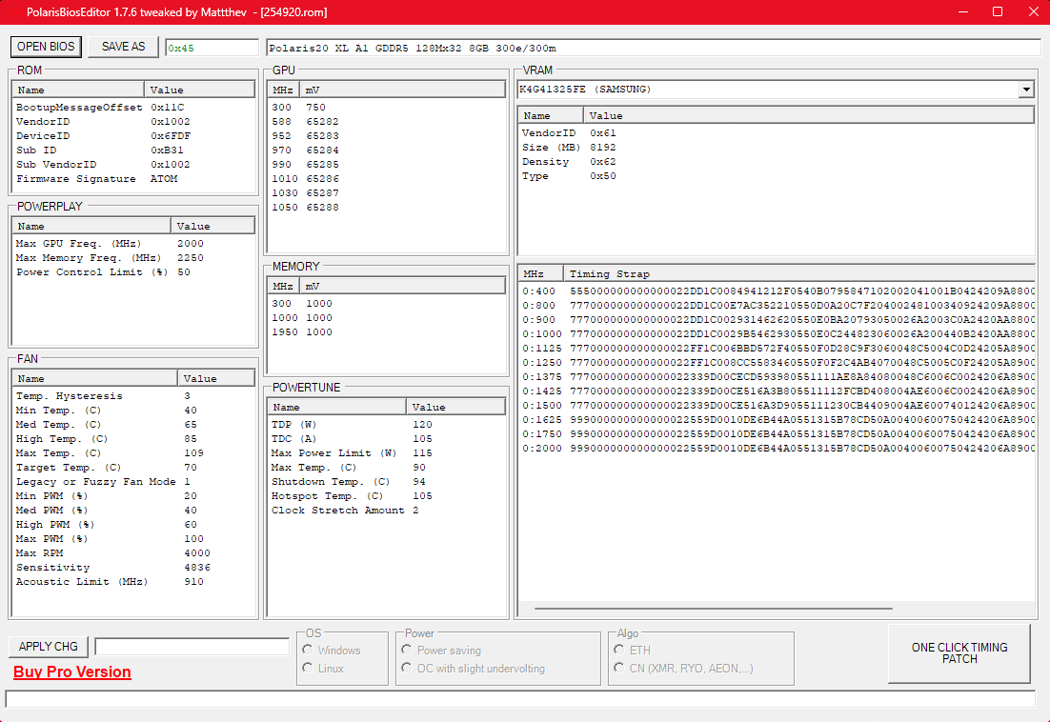Select the Linux OS radio button
This screenshot has height=722, width=1050.
[x=308, y=669]
